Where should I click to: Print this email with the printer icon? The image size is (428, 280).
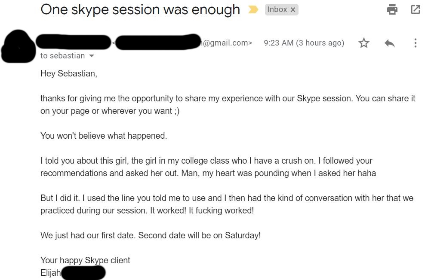click(392, 9)
